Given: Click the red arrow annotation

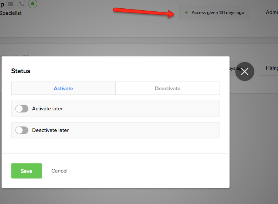Looking at the screenshot, I should click(144, 13).
